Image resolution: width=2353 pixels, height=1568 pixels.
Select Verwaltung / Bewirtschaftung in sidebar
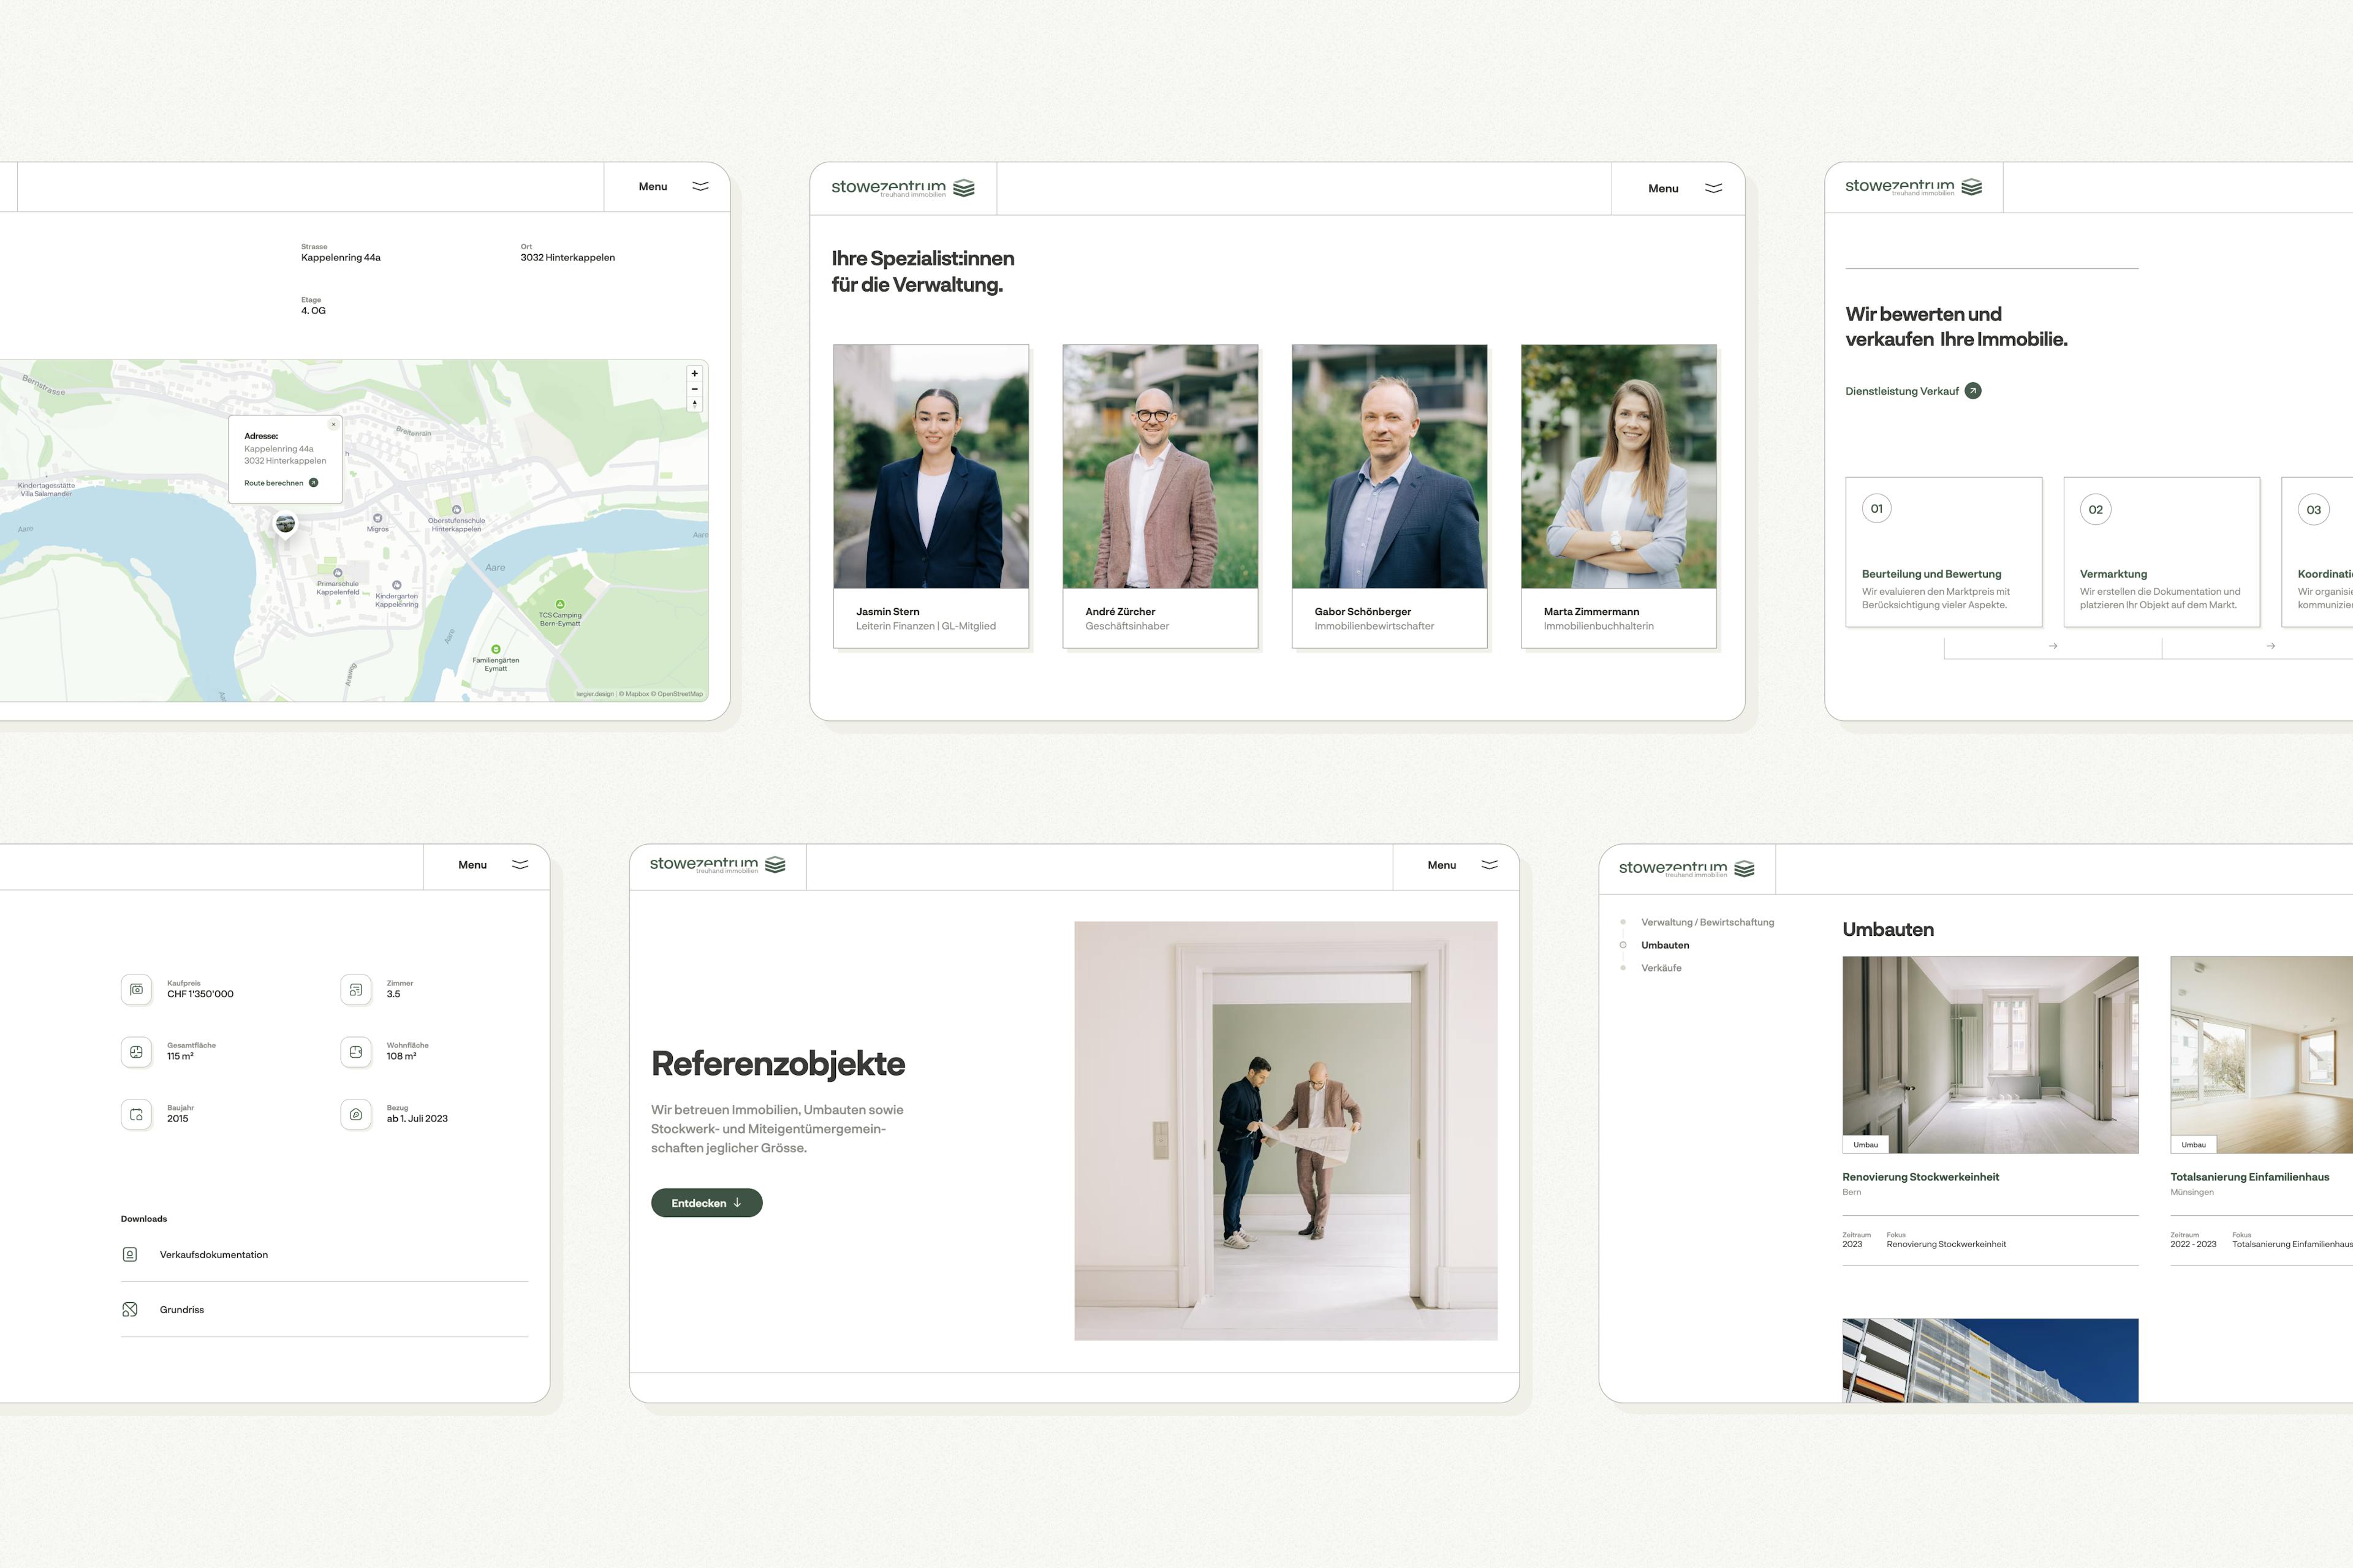(1708, 922)
